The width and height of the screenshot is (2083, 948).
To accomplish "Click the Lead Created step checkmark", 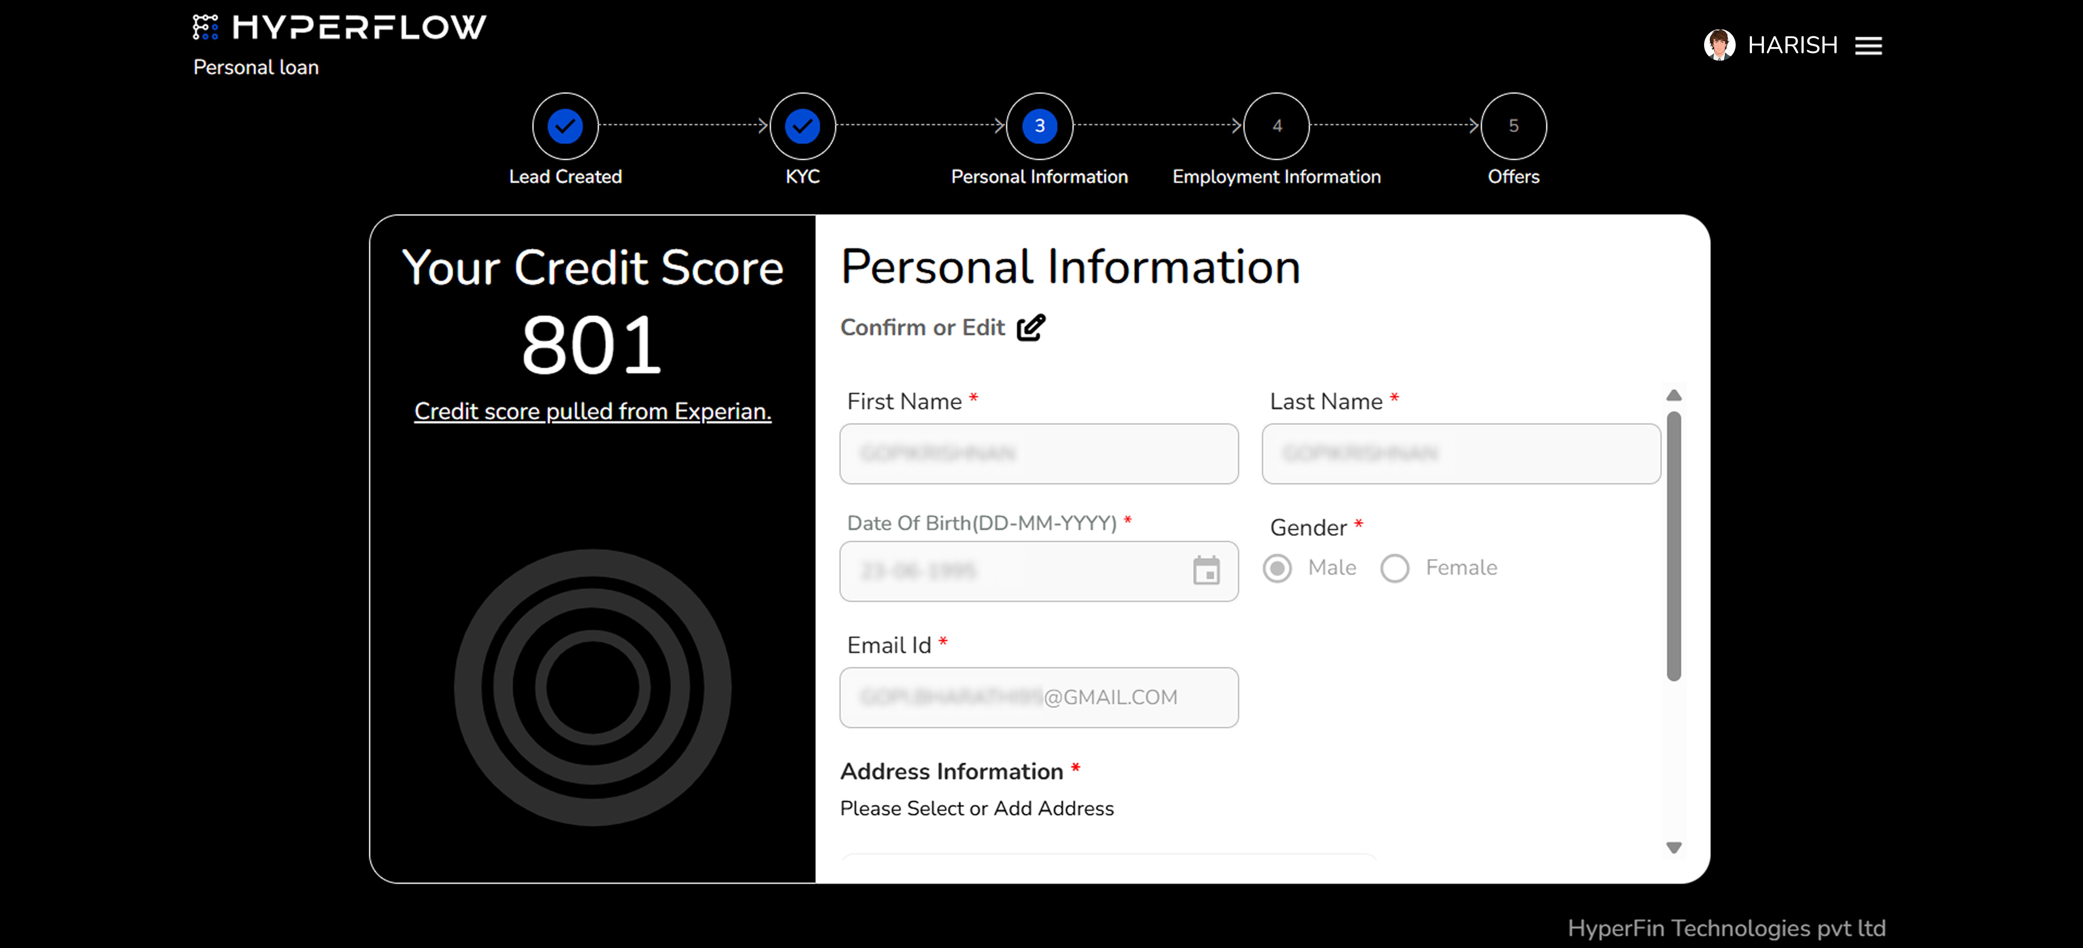I will pos(565,126).
